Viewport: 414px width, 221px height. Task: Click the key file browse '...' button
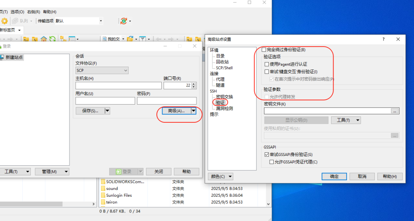395,111
